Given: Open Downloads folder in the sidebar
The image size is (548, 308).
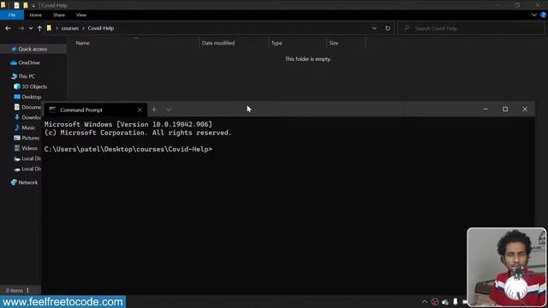Looking at the screenshot, I should click(x=27, y=117).
